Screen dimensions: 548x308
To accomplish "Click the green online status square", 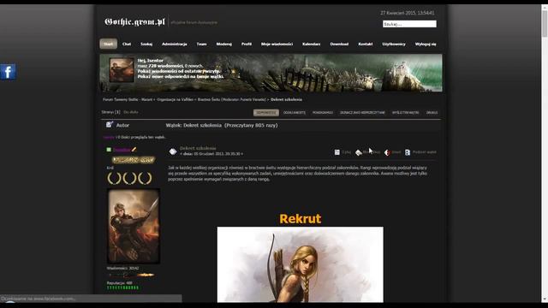I will pyautogui.click(x=109, y=150).
